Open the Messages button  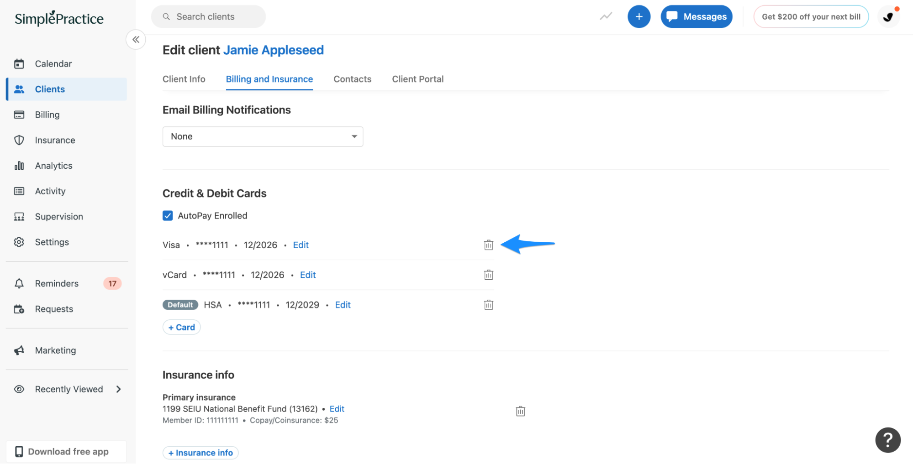tap(696, 17)
